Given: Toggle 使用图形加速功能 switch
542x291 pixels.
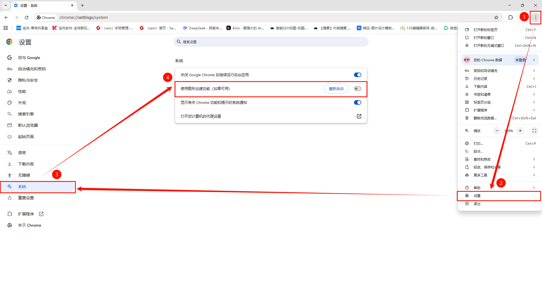Looking at the screenshot, I should pyautogui.click(x=357, y=89).
